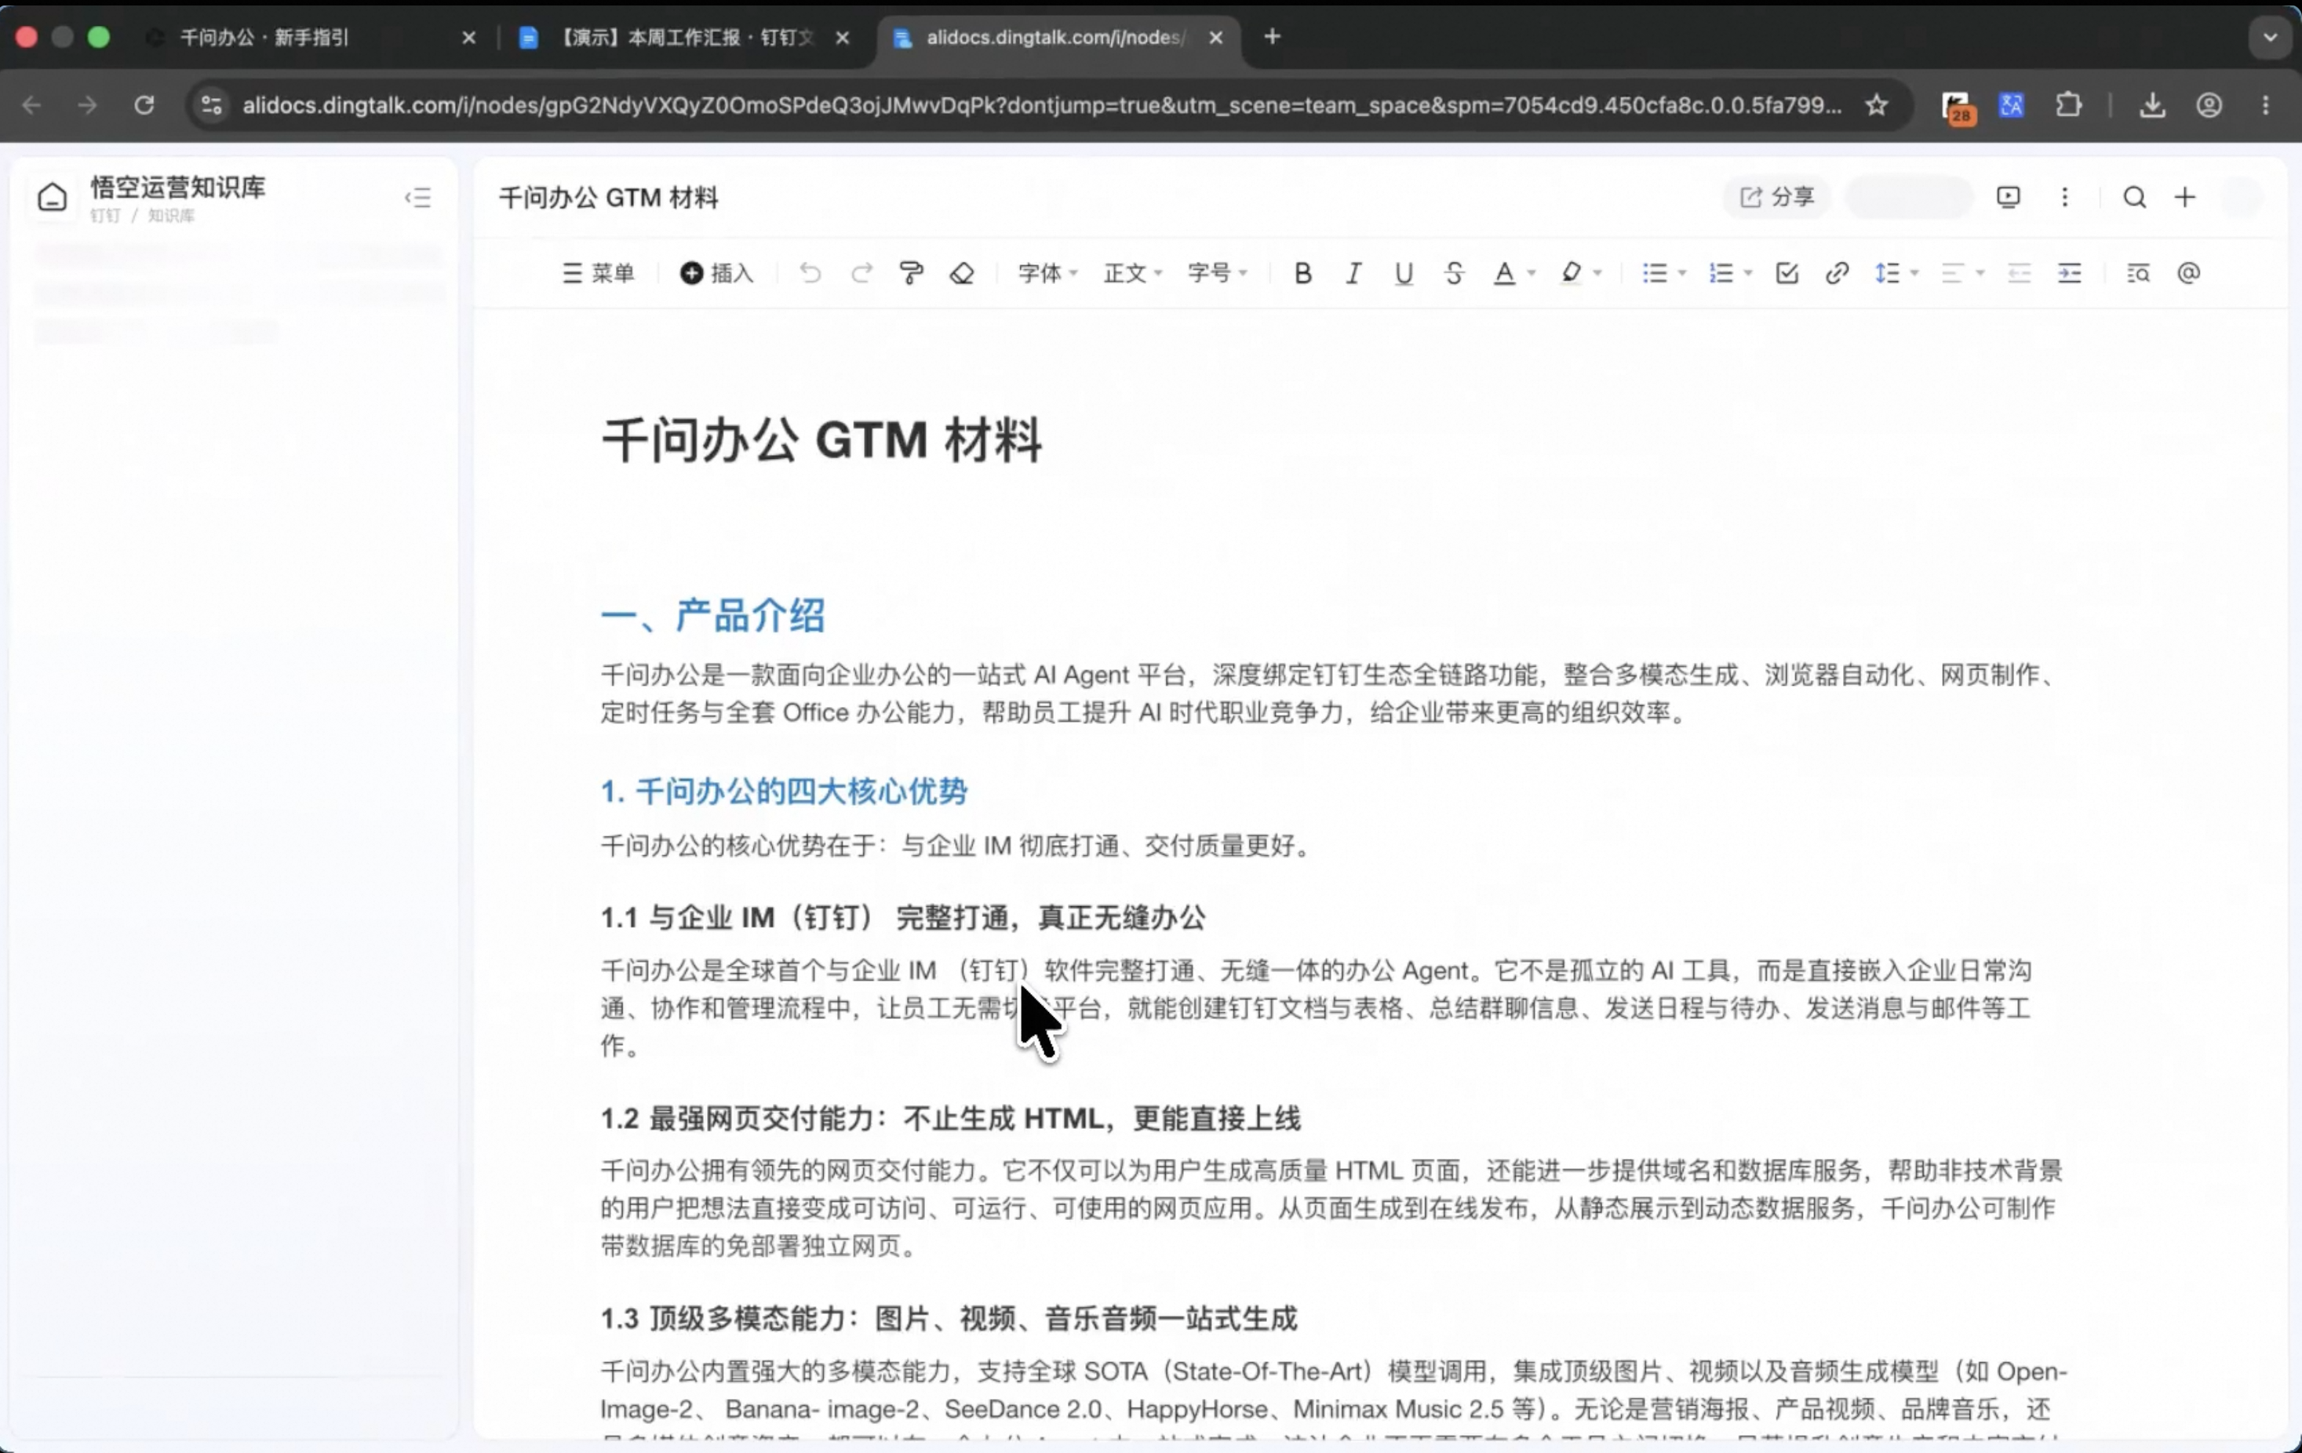Toggle underline formatting
This screenshot has width=2302, height=1453.
(x=1404, y=273)
